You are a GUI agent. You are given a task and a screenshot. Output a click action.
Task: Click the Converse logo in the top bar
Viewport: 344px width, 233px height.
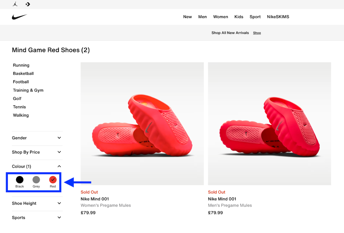[28, 4]
